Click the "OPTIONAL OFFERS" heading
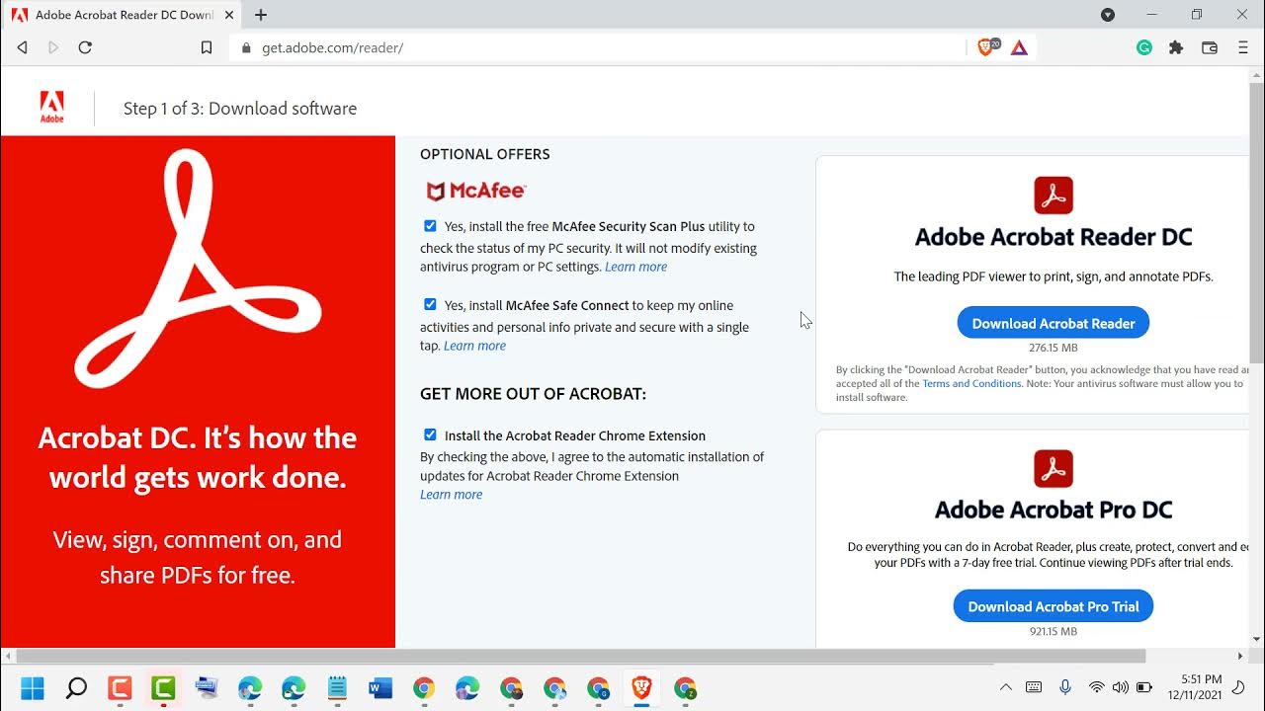Screen dimensions: 1265x711 [485, 154]
